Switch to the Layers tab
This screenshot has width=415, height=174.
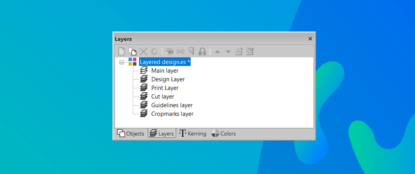162,134
